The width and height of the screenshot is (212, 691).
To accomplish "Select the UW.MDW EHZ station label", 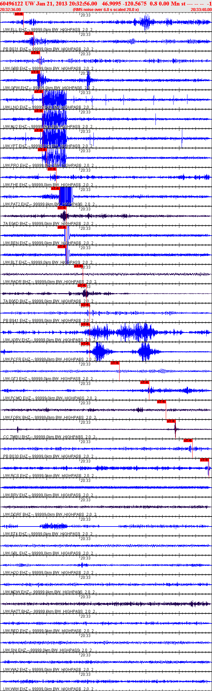I will [x=16, y=592].
